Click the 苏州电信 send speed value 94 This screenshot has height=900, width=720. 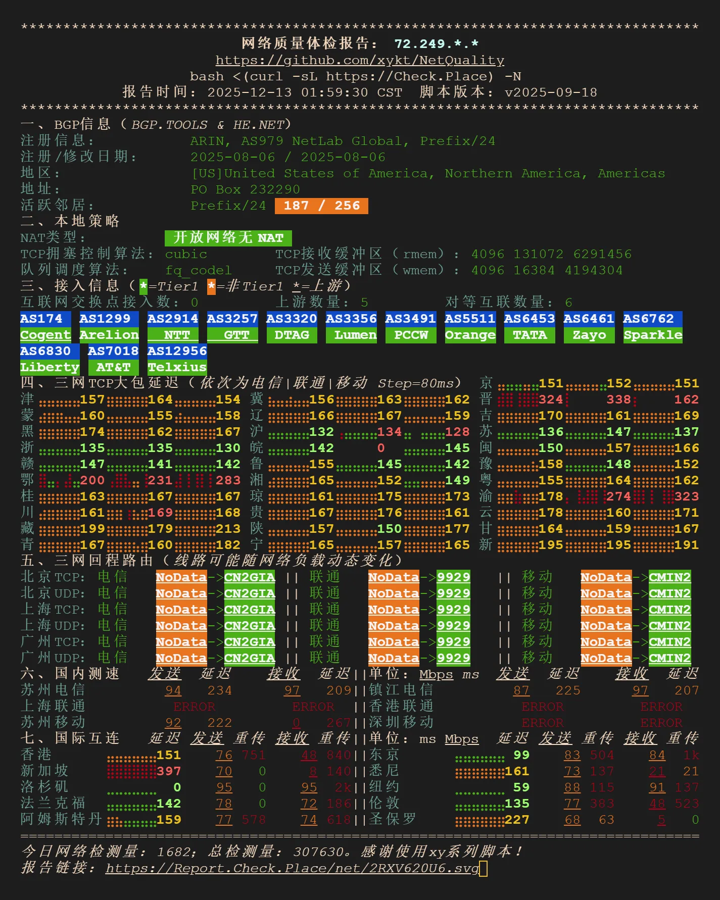tap(173, 690)
